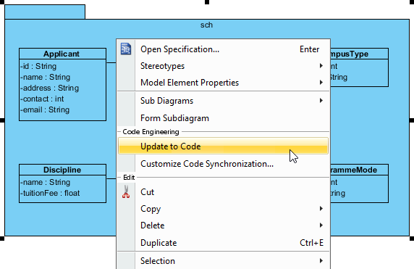
Task: Click the partially hidden ProgrammeMode class header
Action: (x=359, y=170)
